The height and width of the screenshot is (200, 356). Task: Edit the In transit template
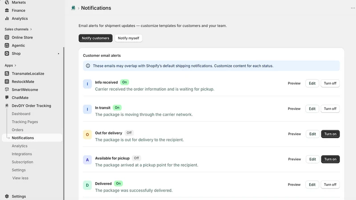[x=312, y=108]
